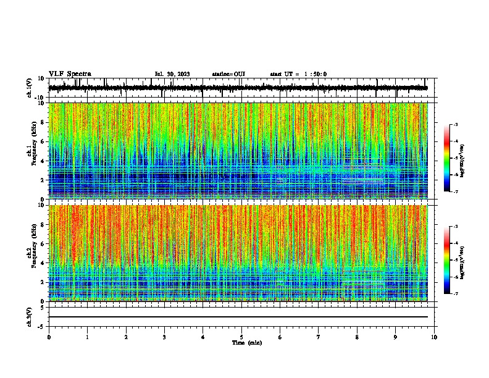Click inside the ch.2 spectrogram panel
Viewport: 489px width, 378px height.
pyautogui.click(x=238, y=253)
